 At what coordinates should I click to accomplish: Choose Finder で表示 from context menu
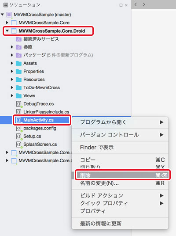click(120, 148)
